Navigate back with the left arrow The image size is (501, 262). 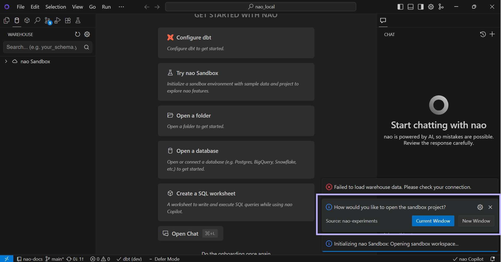[x=147, y=7]
